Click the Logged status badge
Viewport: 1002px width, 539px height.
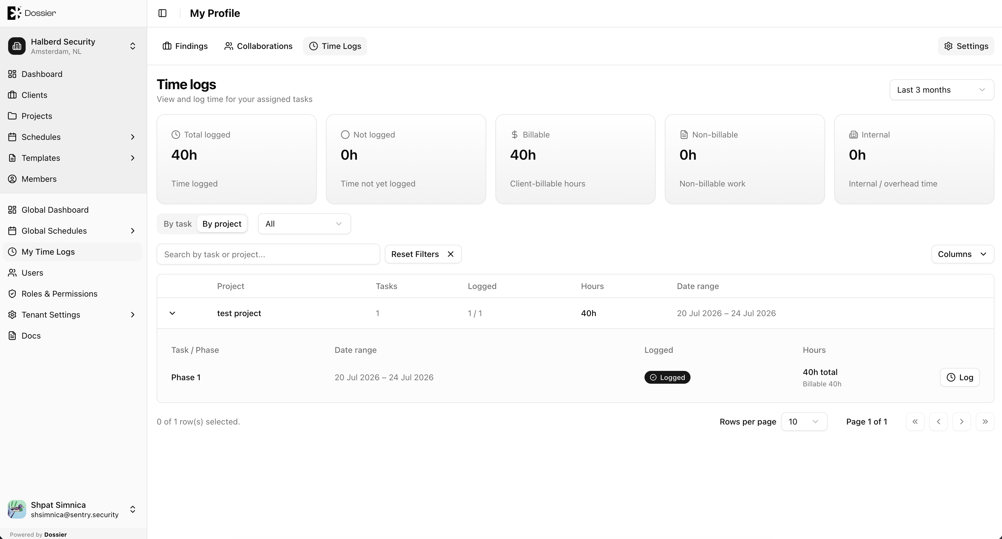[x=667, y=378]
